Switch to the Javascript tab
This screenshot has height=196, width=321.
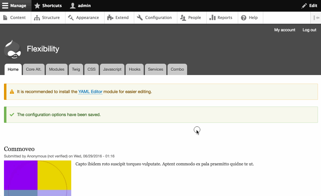[112, 69]
